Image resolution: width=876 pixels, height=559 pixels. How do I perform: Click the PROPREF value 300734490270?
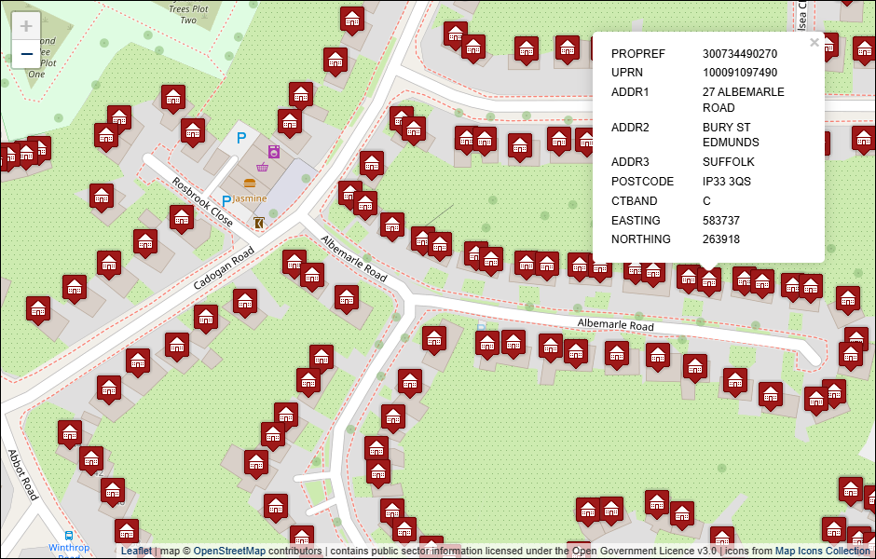740,54
